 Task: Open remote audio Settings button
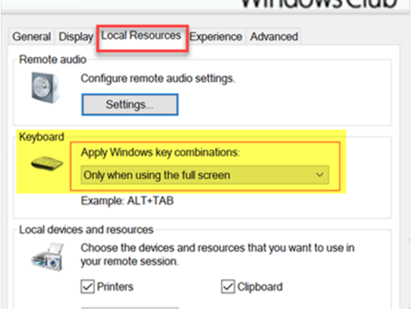point(130,105)
